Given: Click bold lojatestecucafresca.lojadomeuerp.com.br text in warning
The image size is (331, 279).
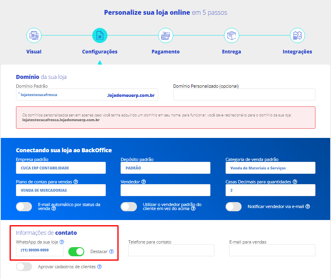Looking at the screenshot, I should pos(61,120).
